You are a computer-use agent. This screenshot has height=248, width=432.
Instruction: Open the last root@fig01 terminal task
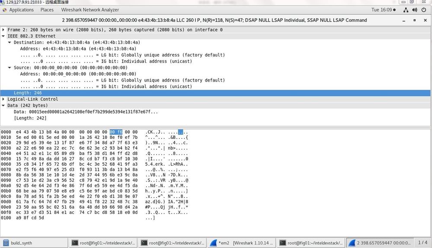point(311,243)
